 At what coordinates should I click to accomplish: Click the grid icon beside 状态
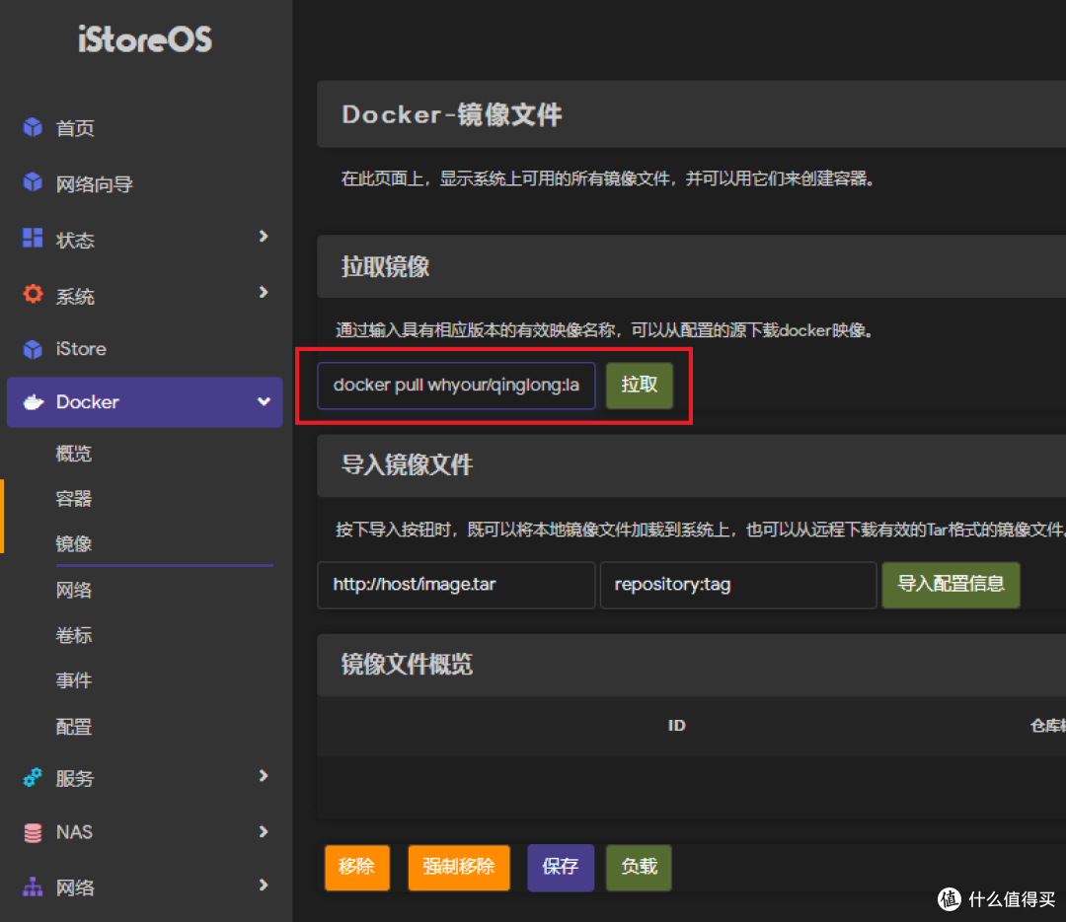pos(33,238)
